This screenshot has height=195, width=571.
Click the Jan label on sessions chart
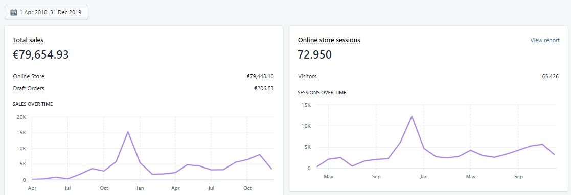423,177
